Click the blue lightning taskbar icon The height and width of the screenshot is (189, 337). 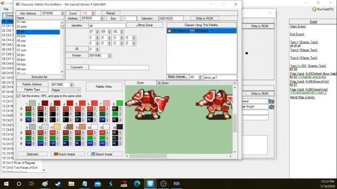point(111,184)
